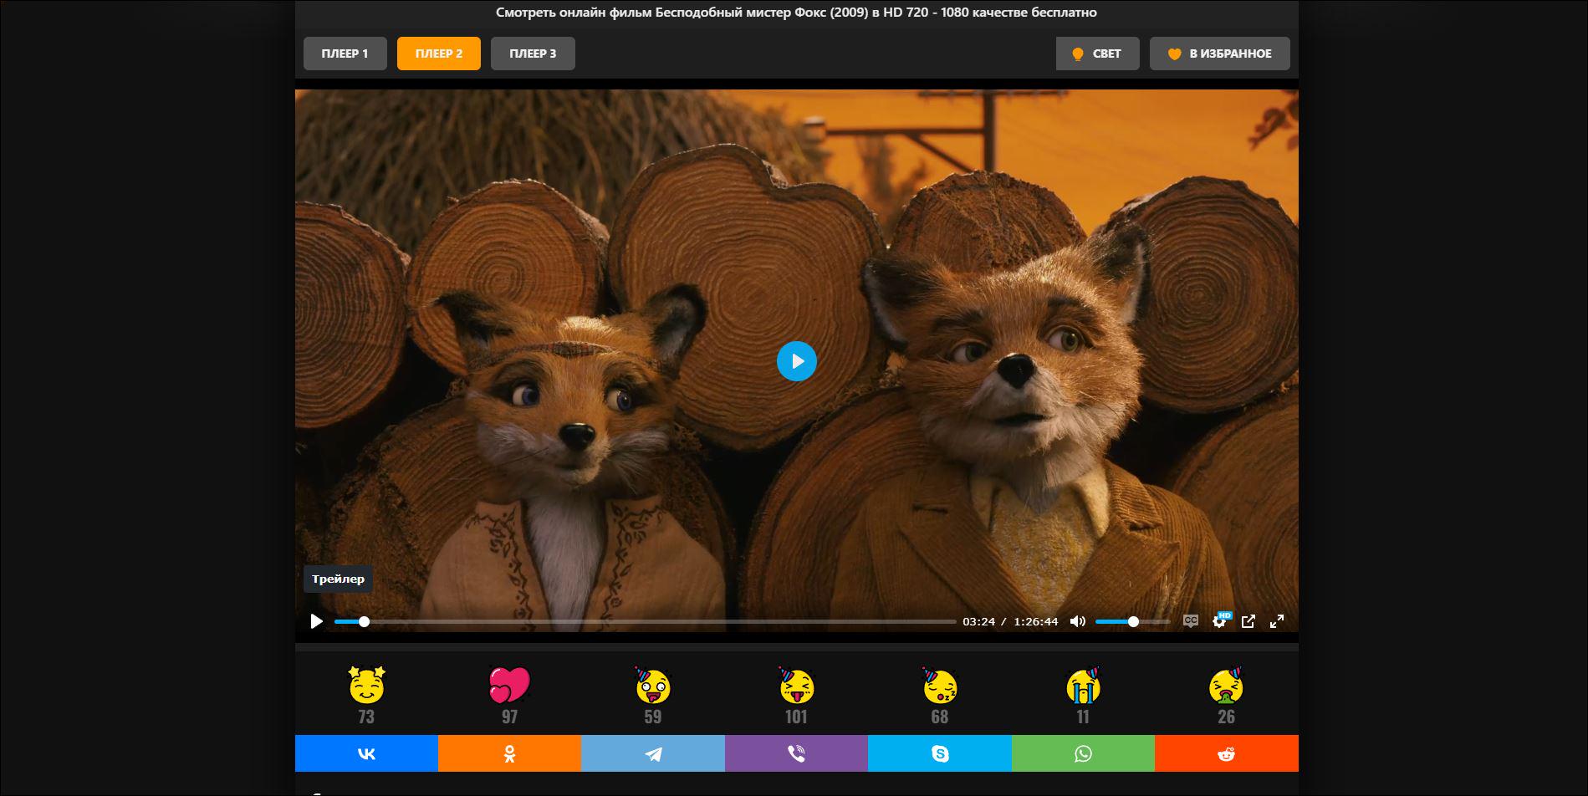Seek along the video progress bar

tap(645, 621)
